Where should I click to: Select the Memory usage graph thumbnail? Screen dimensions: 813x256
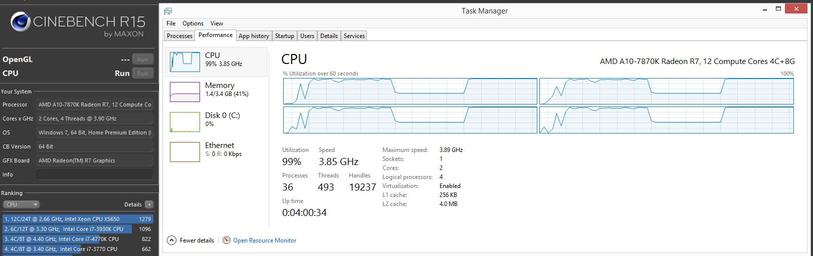pos(184,92)
